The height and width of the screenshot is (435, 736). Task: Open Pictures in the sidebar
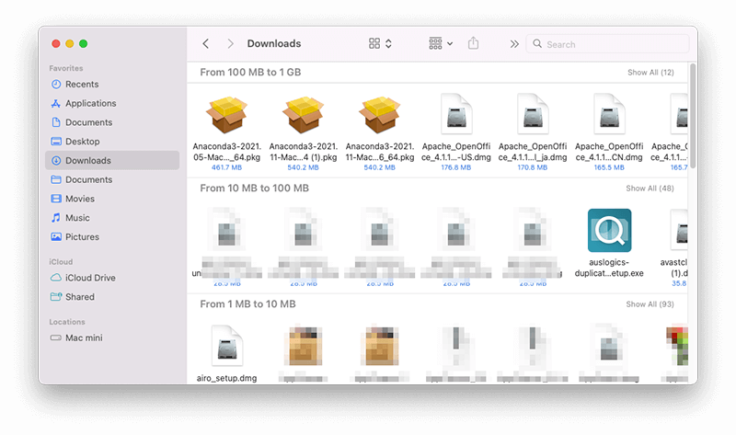coord(112,237)
